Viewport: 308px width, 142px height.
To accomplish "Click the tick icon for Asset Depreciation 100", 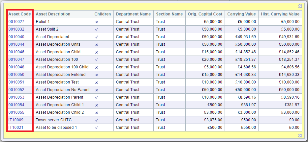I will point(96,59).
